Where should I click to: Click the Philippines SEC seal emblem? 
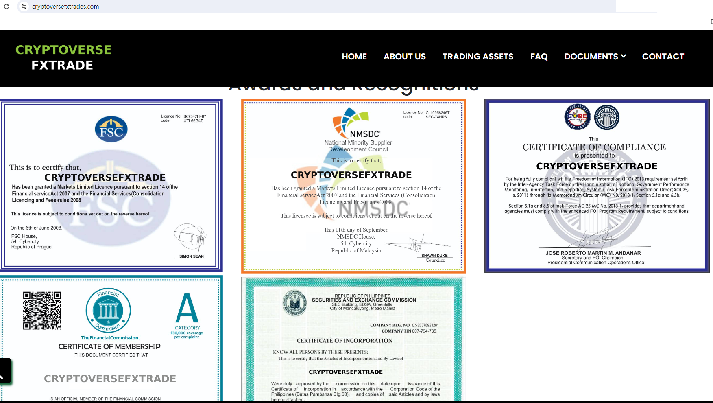click(294, 303)
